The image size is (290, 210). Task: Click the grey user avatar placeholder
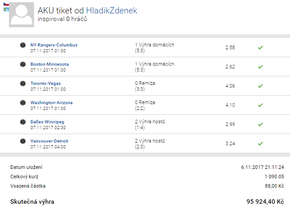point(22,14)
